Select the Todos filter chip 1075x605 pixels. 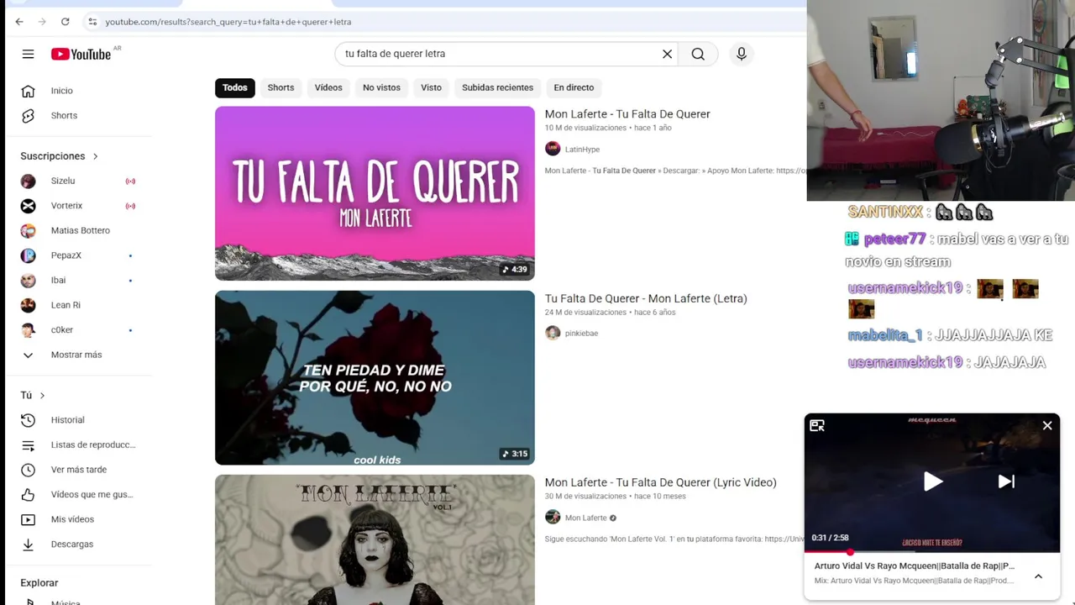click(235, 87)
